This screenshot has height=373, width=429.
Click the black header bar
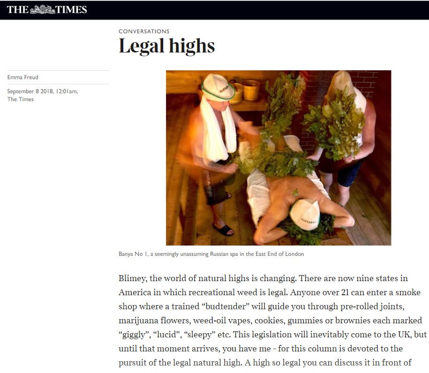[215, 10]
